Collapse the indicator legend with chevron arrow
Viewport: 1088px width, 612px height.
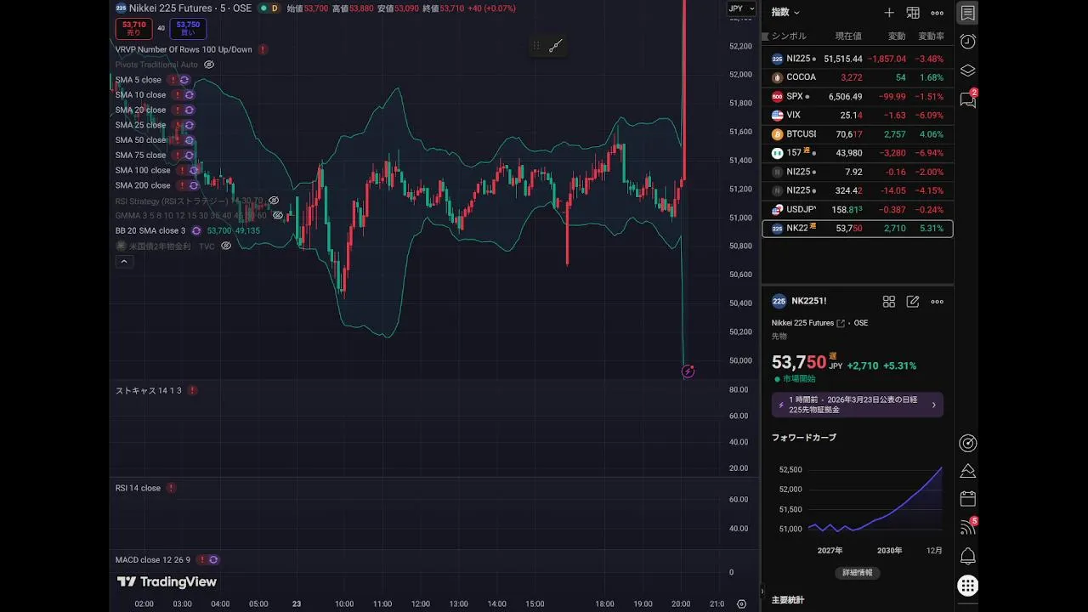tap(124, 262)
